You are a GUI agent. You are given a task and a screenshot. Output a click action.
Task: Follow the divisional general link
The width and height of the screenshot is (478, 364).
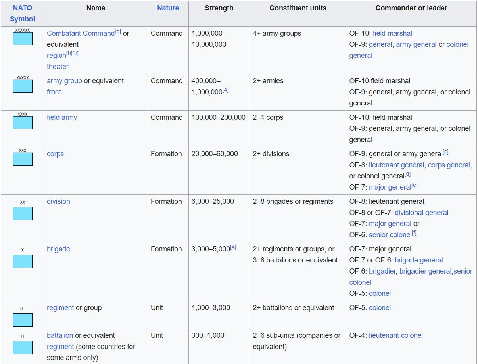[x=421, y=213]
